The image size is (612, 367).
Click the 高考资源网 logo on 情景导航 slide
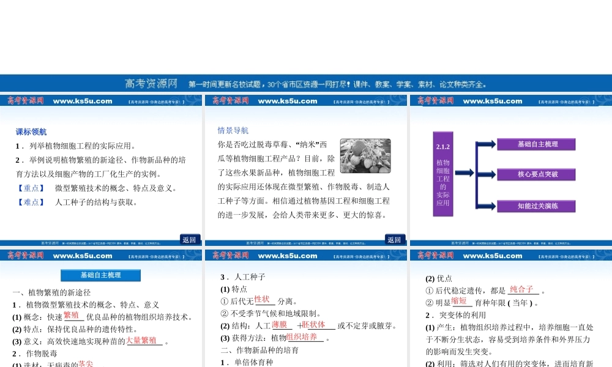(231, 101)
